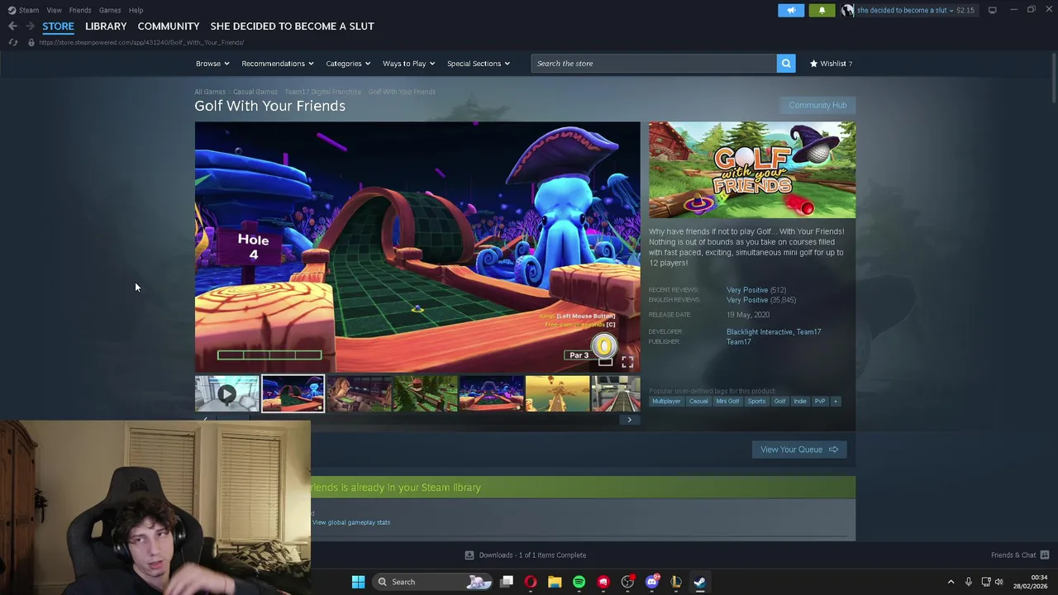Click the PvP tag
Screen dimensions: 1058x595
pyautogui.click(x=820, y=402)
